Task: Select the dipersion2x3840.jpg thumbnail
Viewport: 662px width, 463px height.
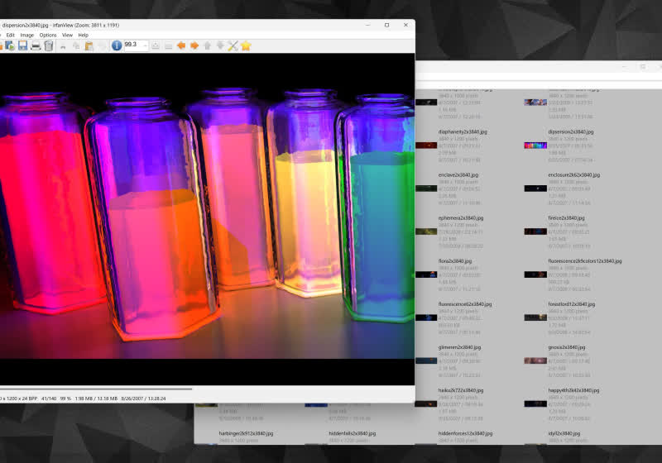Action: coord(535,146)
